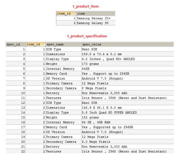179x156 pixels.
Task: Click the spec_value column header
Action: [x=128, y=44]
